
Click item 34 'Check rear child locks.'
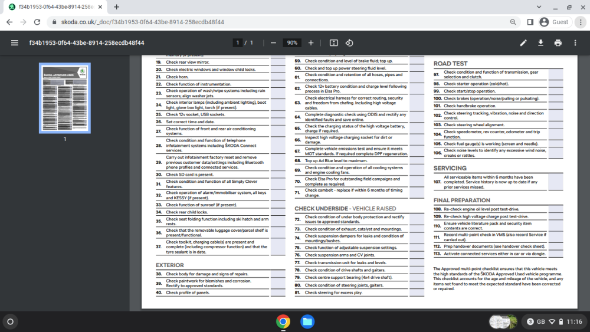(x=186, y=212)
